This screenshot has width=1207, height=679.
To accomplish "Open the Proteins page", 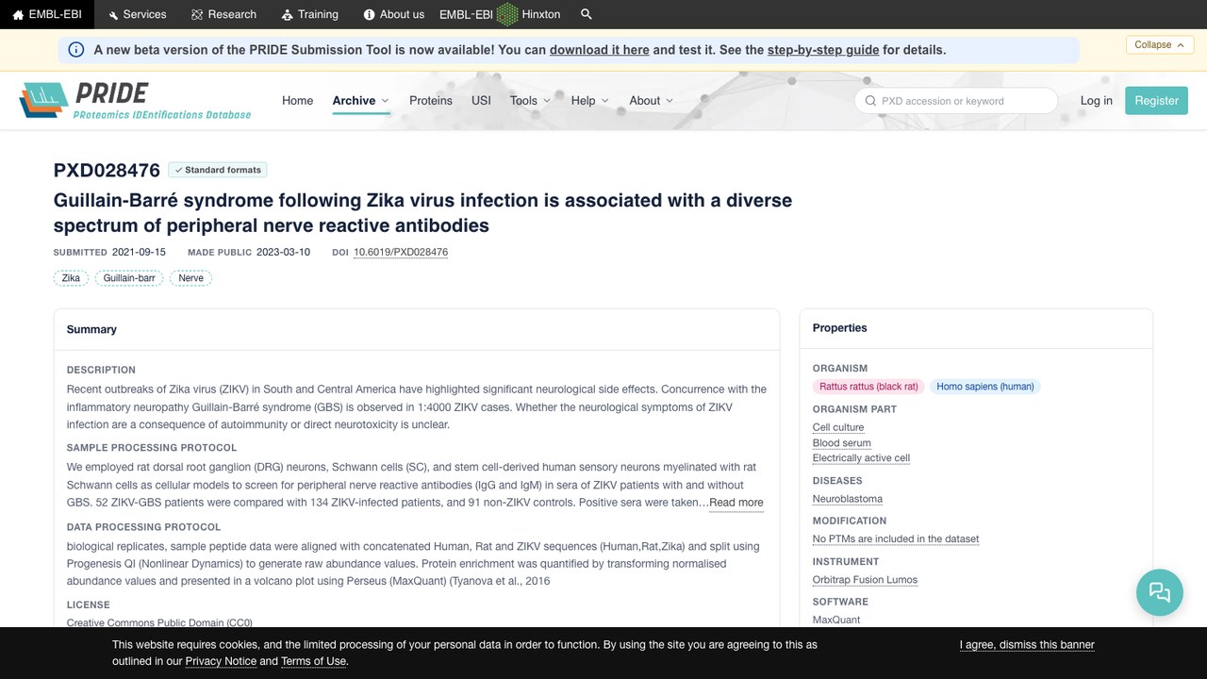I will click(x=431, y=100).
